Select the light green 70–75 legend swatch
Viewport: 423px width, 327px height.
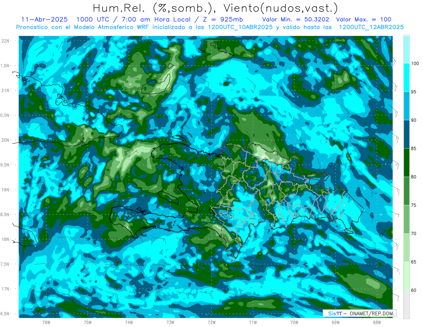pyautogui.click(x=406, y=219)
